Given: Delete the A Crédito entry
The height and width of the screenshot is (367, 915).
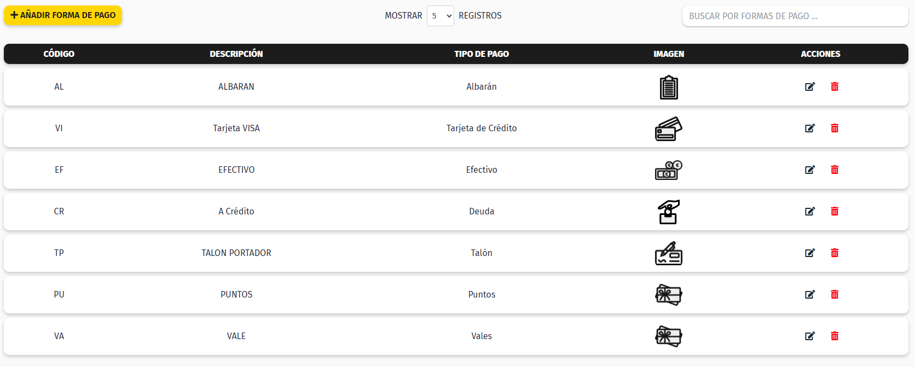Looking at the screenshot, I should tap(835, 211).
